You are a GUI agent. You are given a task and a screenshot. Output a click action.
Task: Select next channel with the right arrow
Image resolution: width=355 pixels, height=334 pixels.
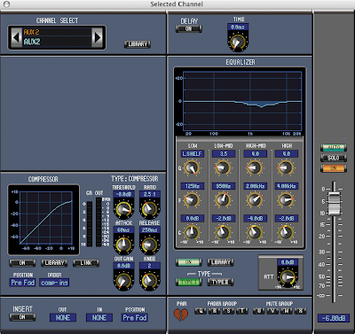click(x=98, y=37)
